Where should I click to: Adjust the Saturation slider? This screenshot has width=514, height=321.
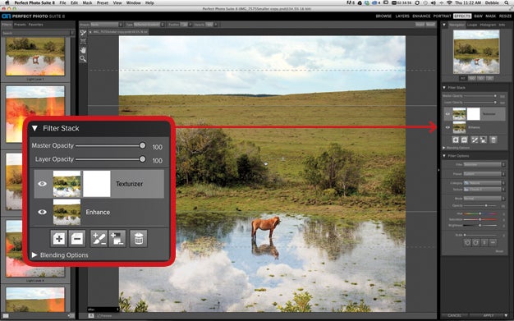480,219
